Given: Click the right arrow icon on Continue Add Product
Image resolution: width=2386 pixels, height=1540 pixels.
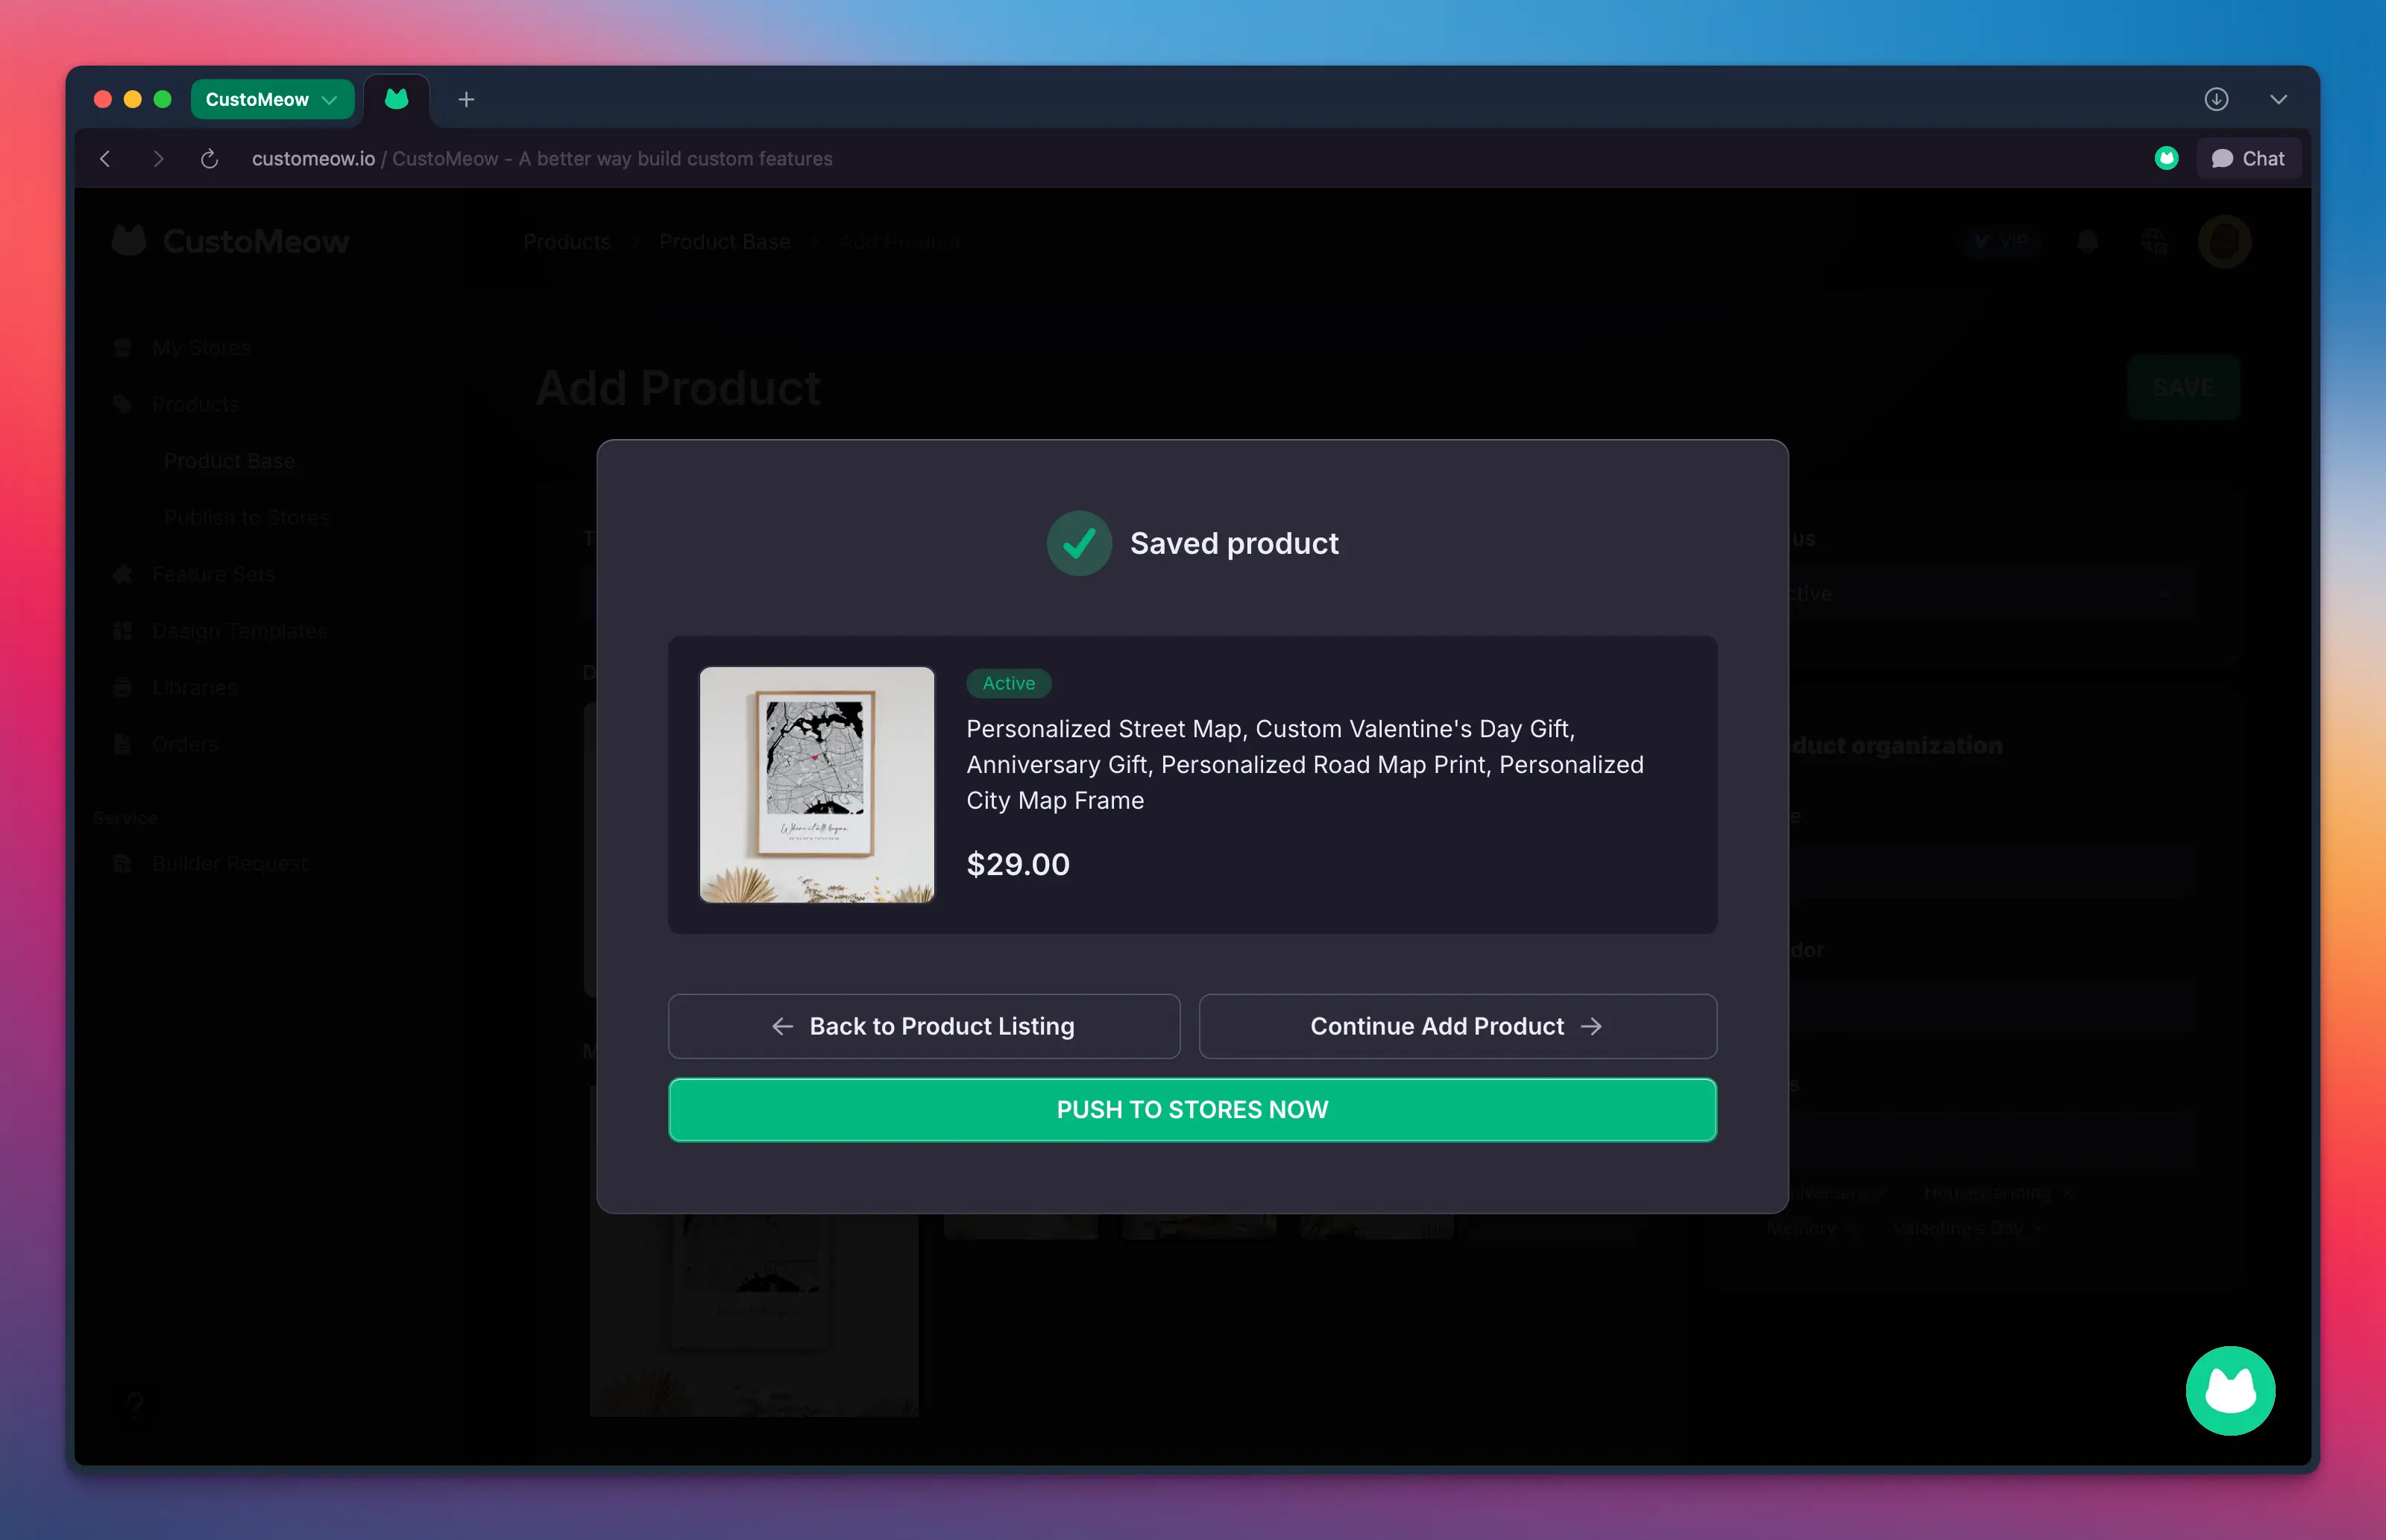Looking at the screenshot, I should 1591,1026.
